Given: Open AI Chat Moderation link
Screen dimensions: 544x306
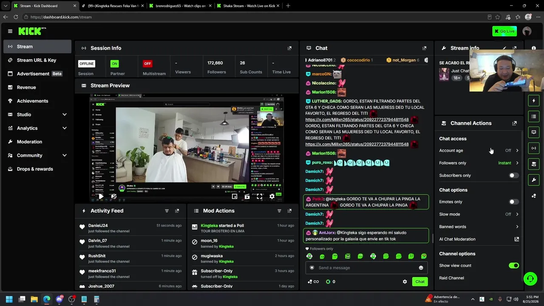Looking at the screenshot, I should [x=479, y=239].
